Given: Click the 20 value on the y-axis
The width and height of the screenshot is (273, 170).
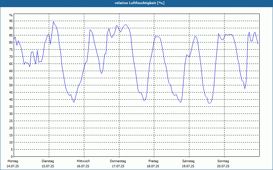Looking at the screenshot, I should tap(11, 128).
